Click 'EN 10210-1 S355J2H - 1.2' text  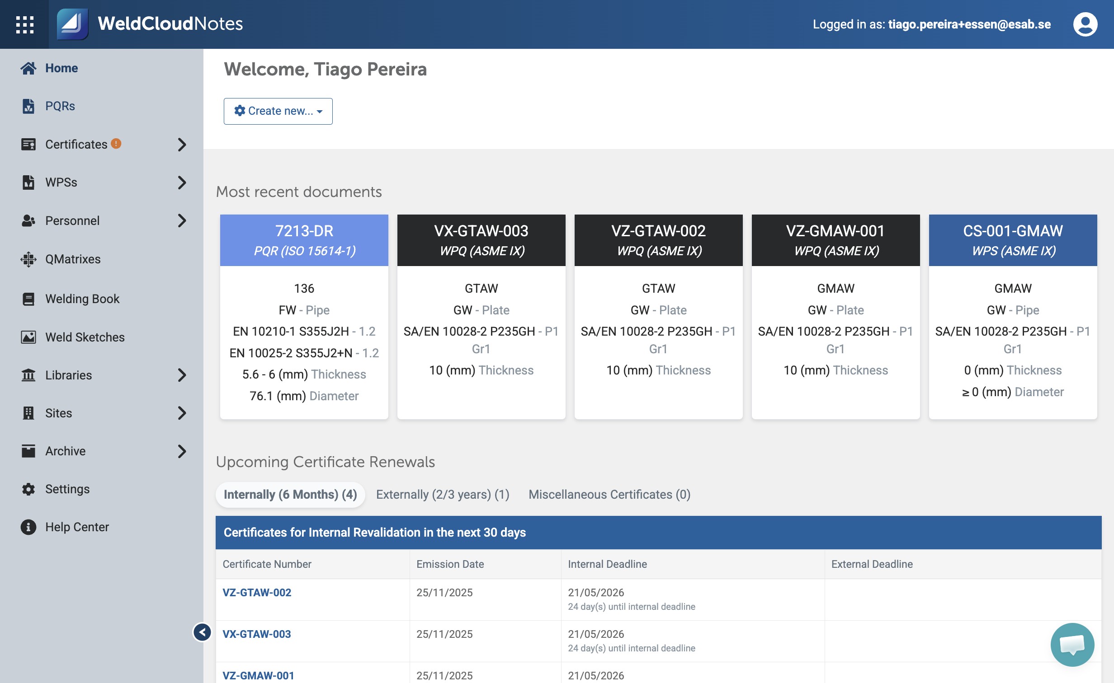click(304, 332)
